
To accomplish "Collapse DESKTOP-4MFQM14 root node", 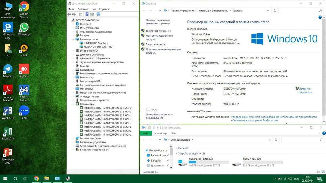I will coord(69,20).
